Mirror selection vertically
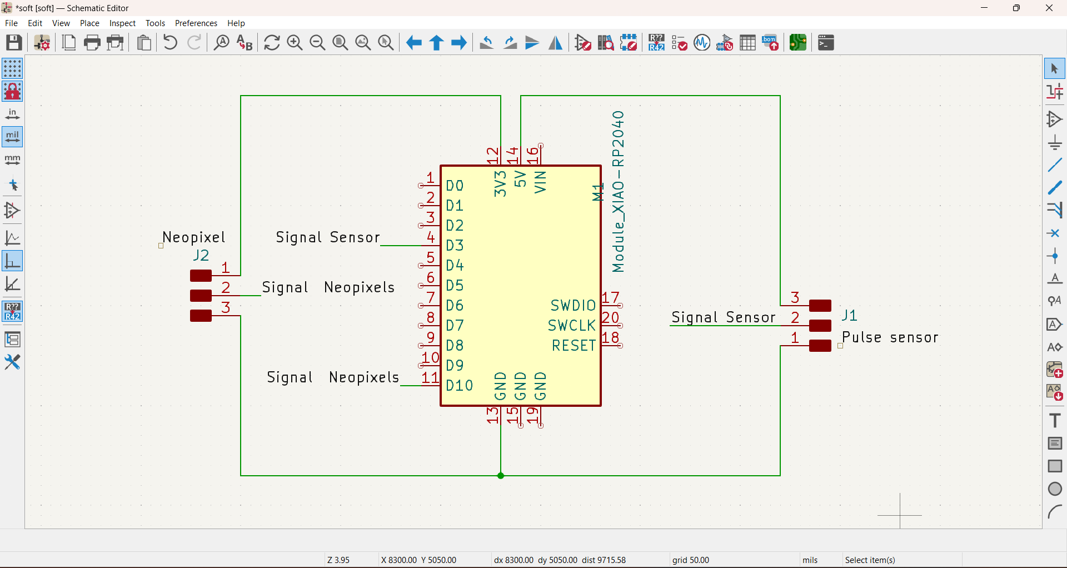Viewport: 1067px width, 568px height. [532, 43]
